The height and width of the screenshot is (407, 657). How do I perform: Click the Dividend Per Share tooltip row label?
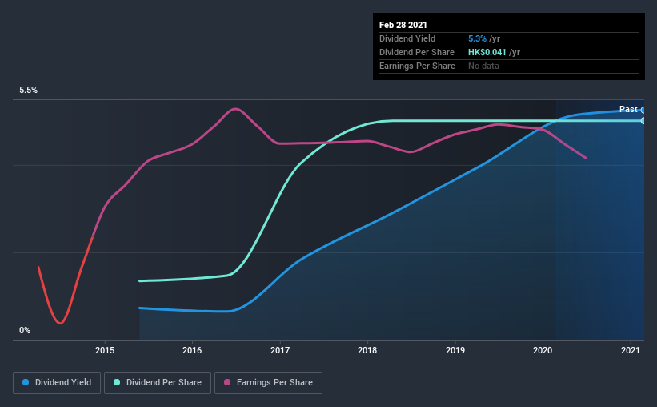click(417, 52)
